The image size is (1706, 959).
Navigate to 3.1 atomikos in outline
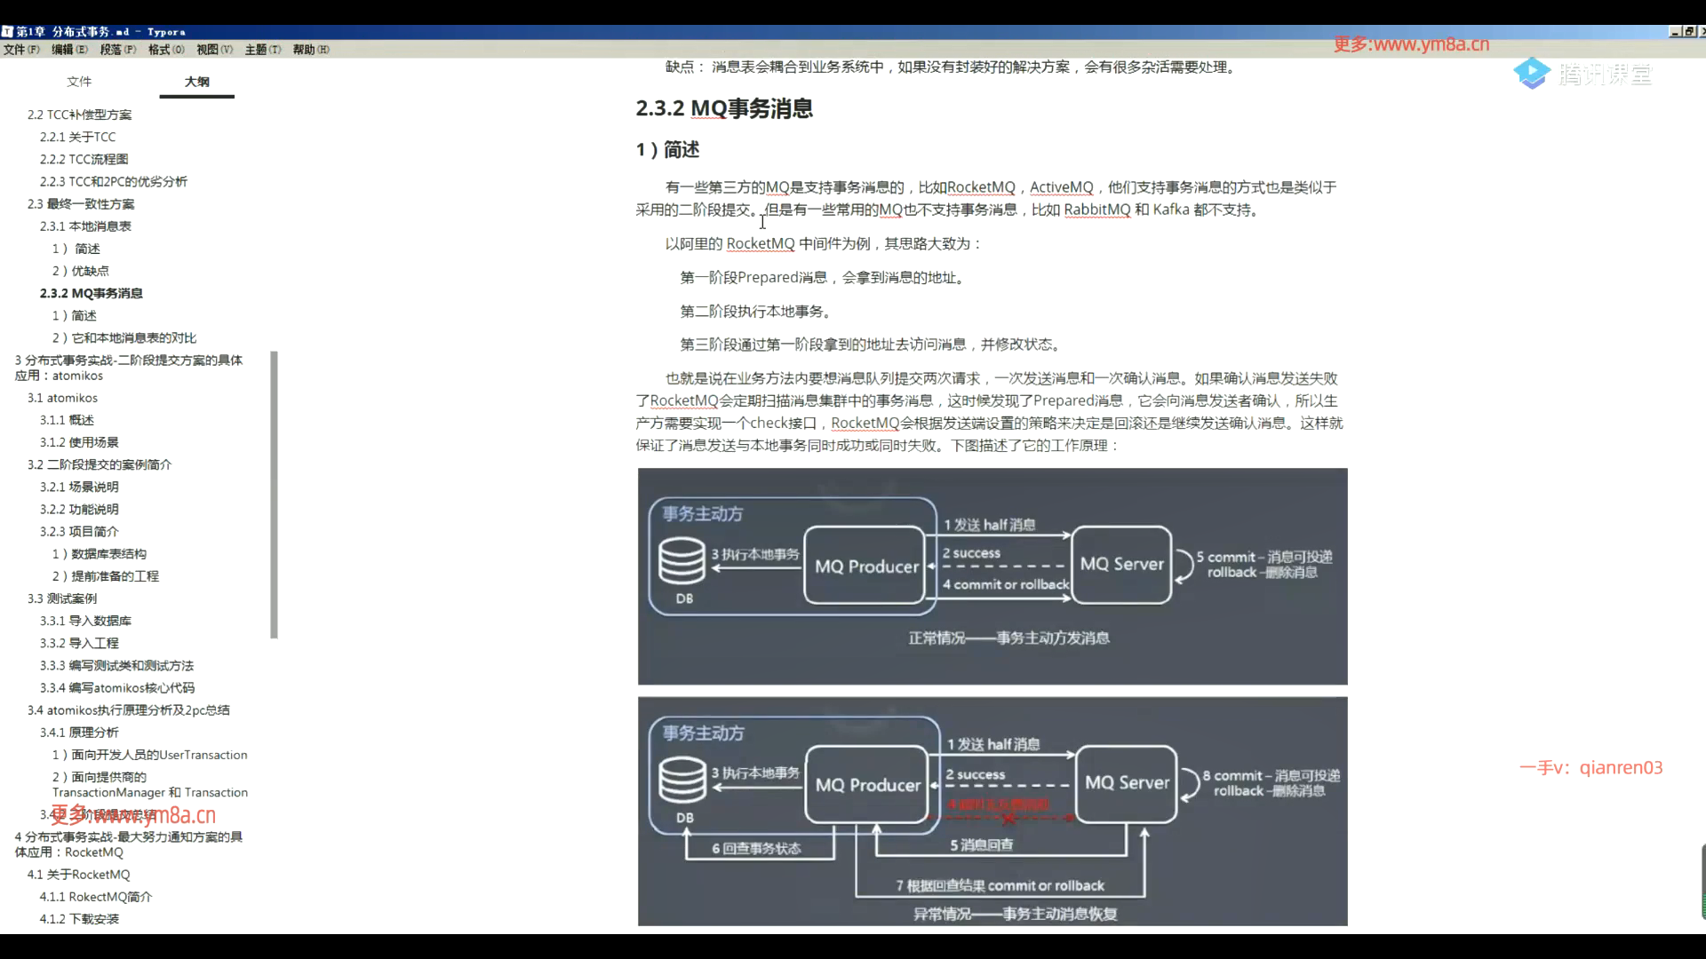coord(62,398)
